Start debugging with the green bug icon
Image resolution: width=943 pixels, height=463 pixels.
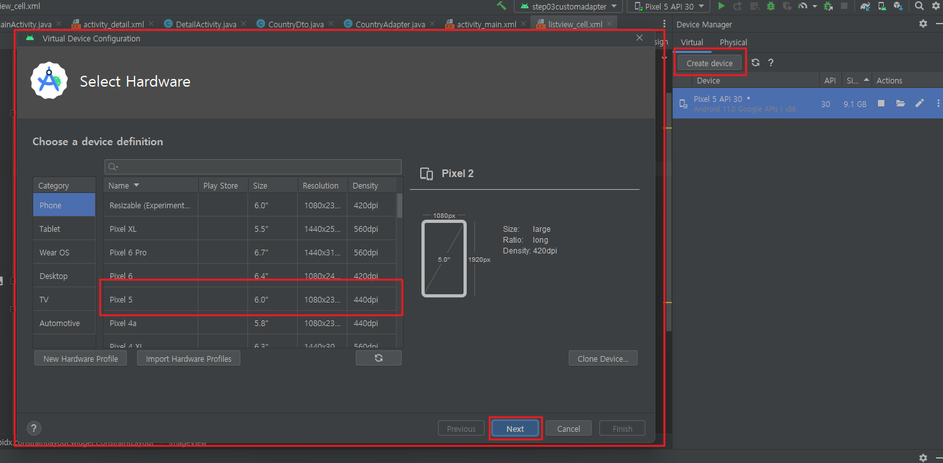[x=771, y=6]
